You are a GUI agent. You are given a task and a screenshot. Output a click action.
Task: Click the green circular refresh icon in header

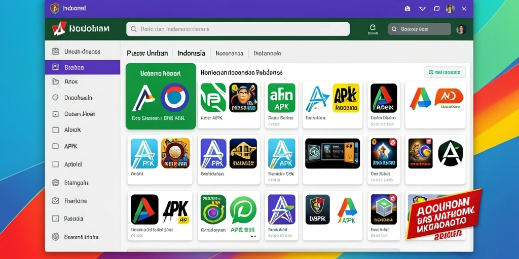[x=373, y=27]
